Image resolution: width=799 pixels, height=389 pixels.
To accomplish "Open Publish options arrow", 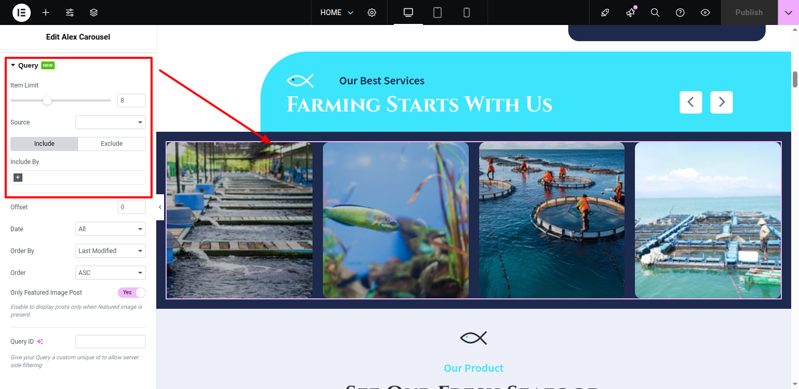I will coord(788,12).
